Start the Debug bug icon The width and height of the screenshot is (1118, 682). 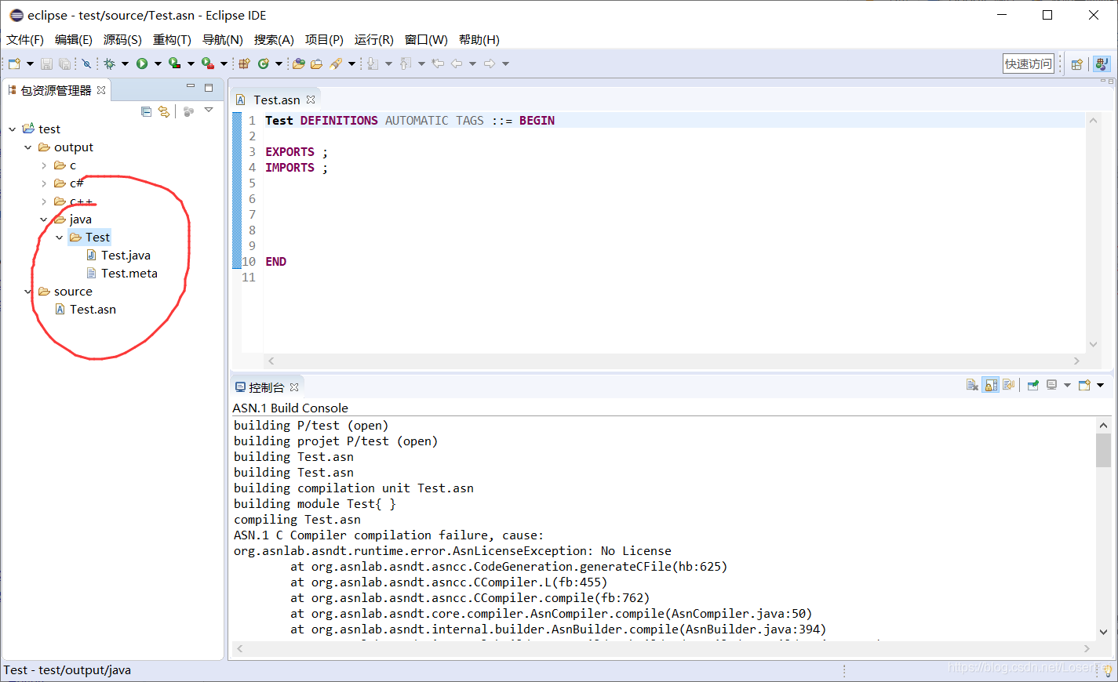click(x=109, y=63)
